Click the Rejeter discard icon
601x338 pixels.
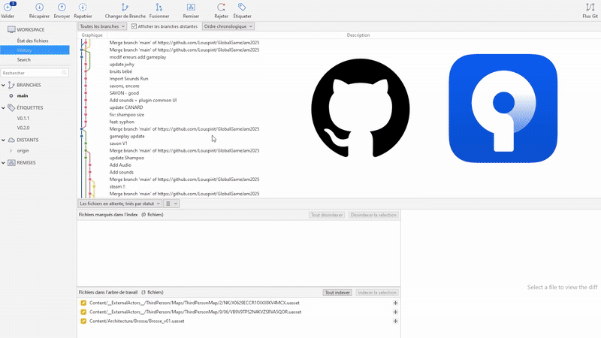pyautogui.click(x=221, y=7)
